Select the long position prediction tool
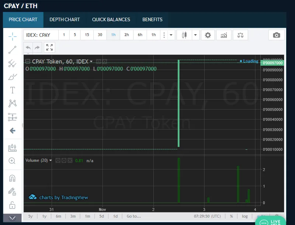This screenshot has width=295, height=225. pos(13,117)
